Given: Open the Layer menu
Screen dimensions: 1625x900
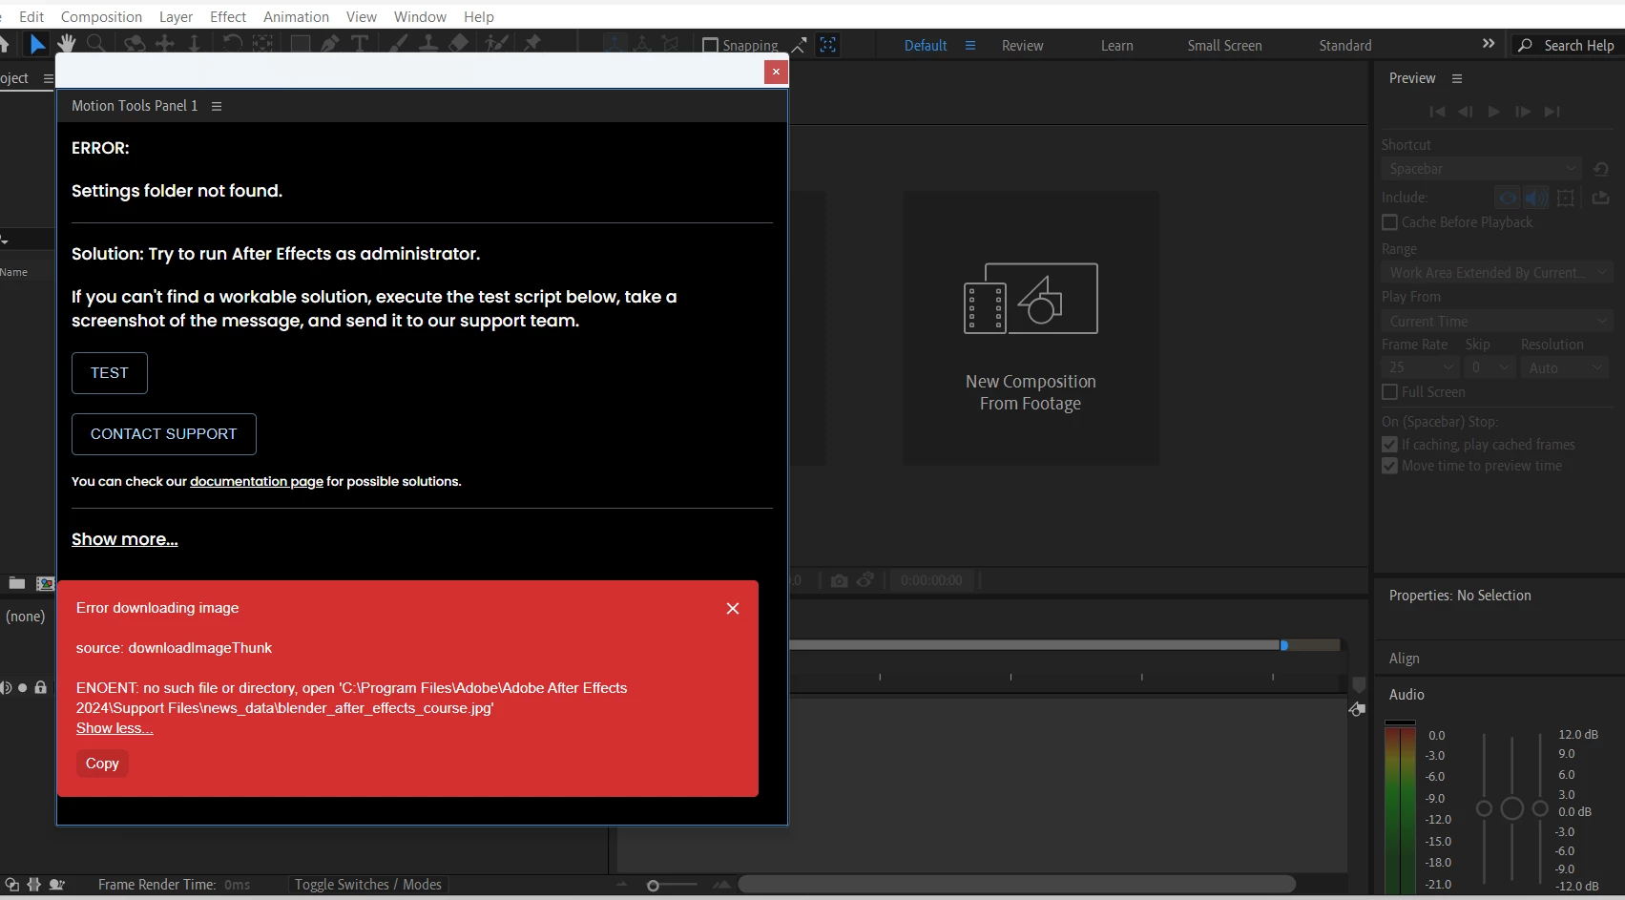Looking at the screenshot, I should pos(176,17).
